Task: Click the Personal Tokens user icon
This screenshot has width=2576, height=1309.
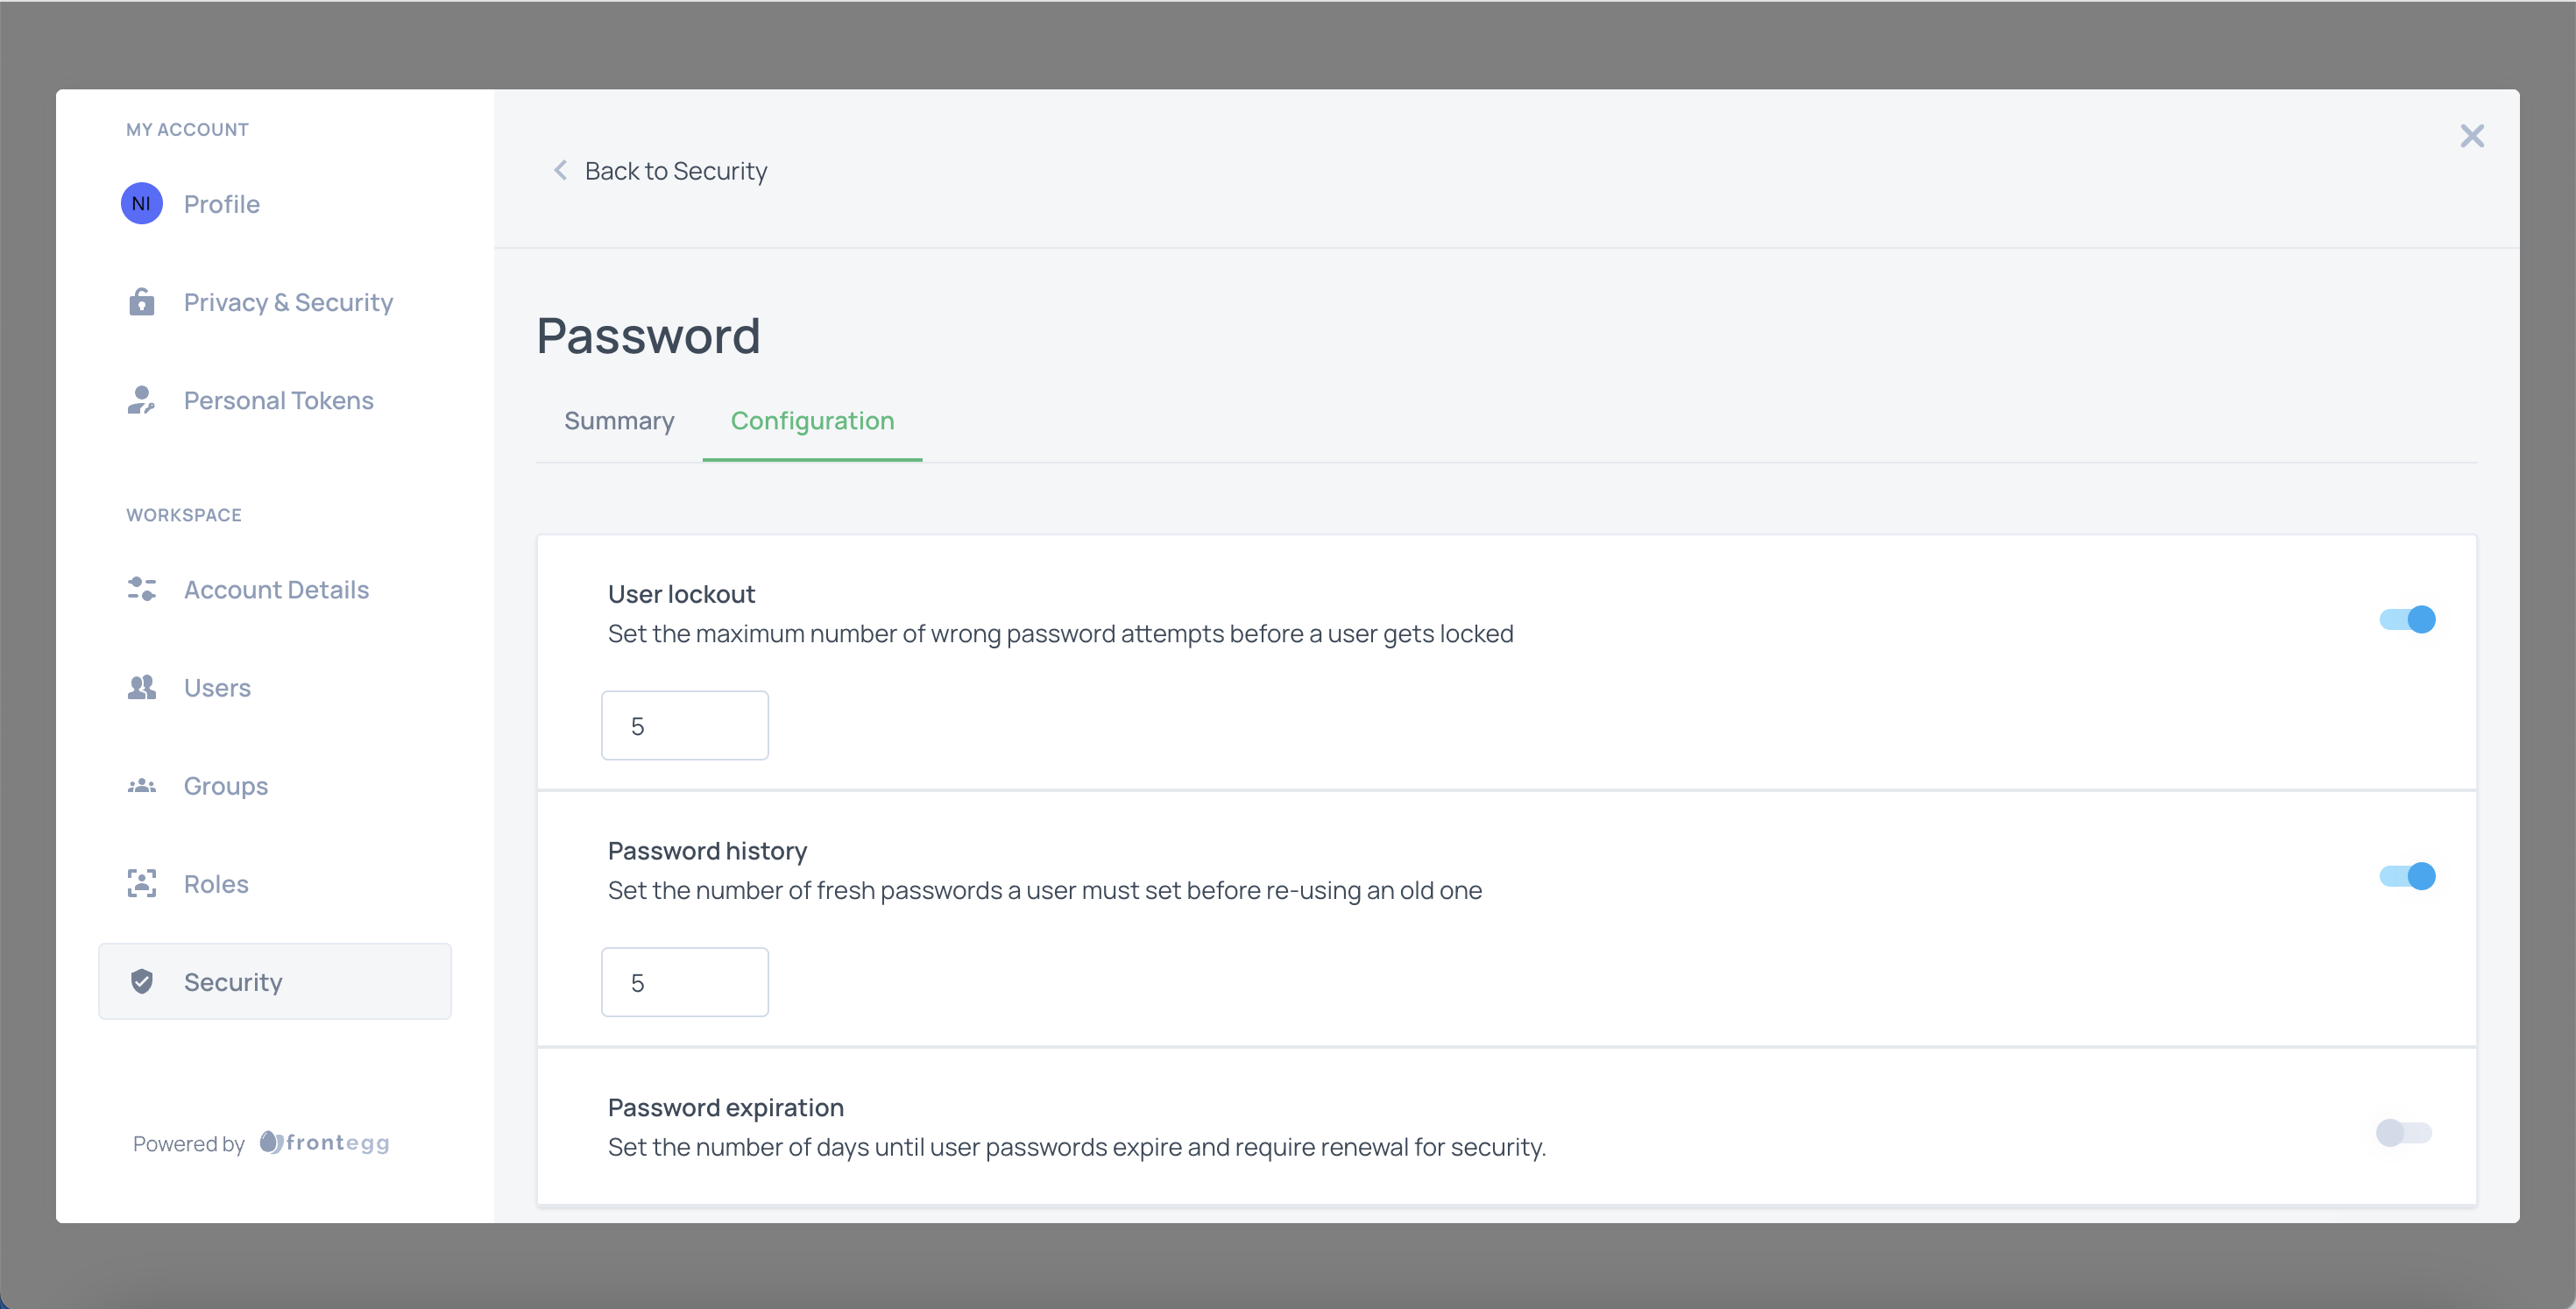Action: (x=142, y=400)
